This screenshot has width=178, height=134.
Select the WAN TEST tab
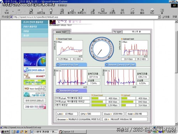[61, 32]
